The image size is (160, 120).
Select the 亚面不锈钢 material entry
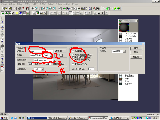[129, 76]
